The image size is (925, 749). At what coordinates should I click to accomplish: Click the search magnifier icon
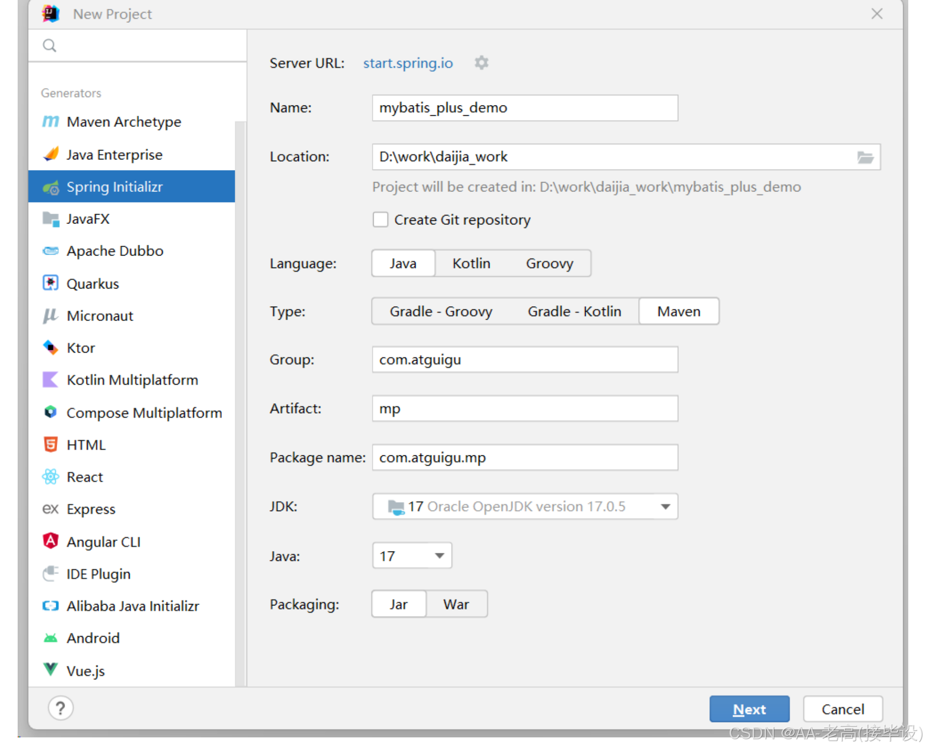[49, 46]
